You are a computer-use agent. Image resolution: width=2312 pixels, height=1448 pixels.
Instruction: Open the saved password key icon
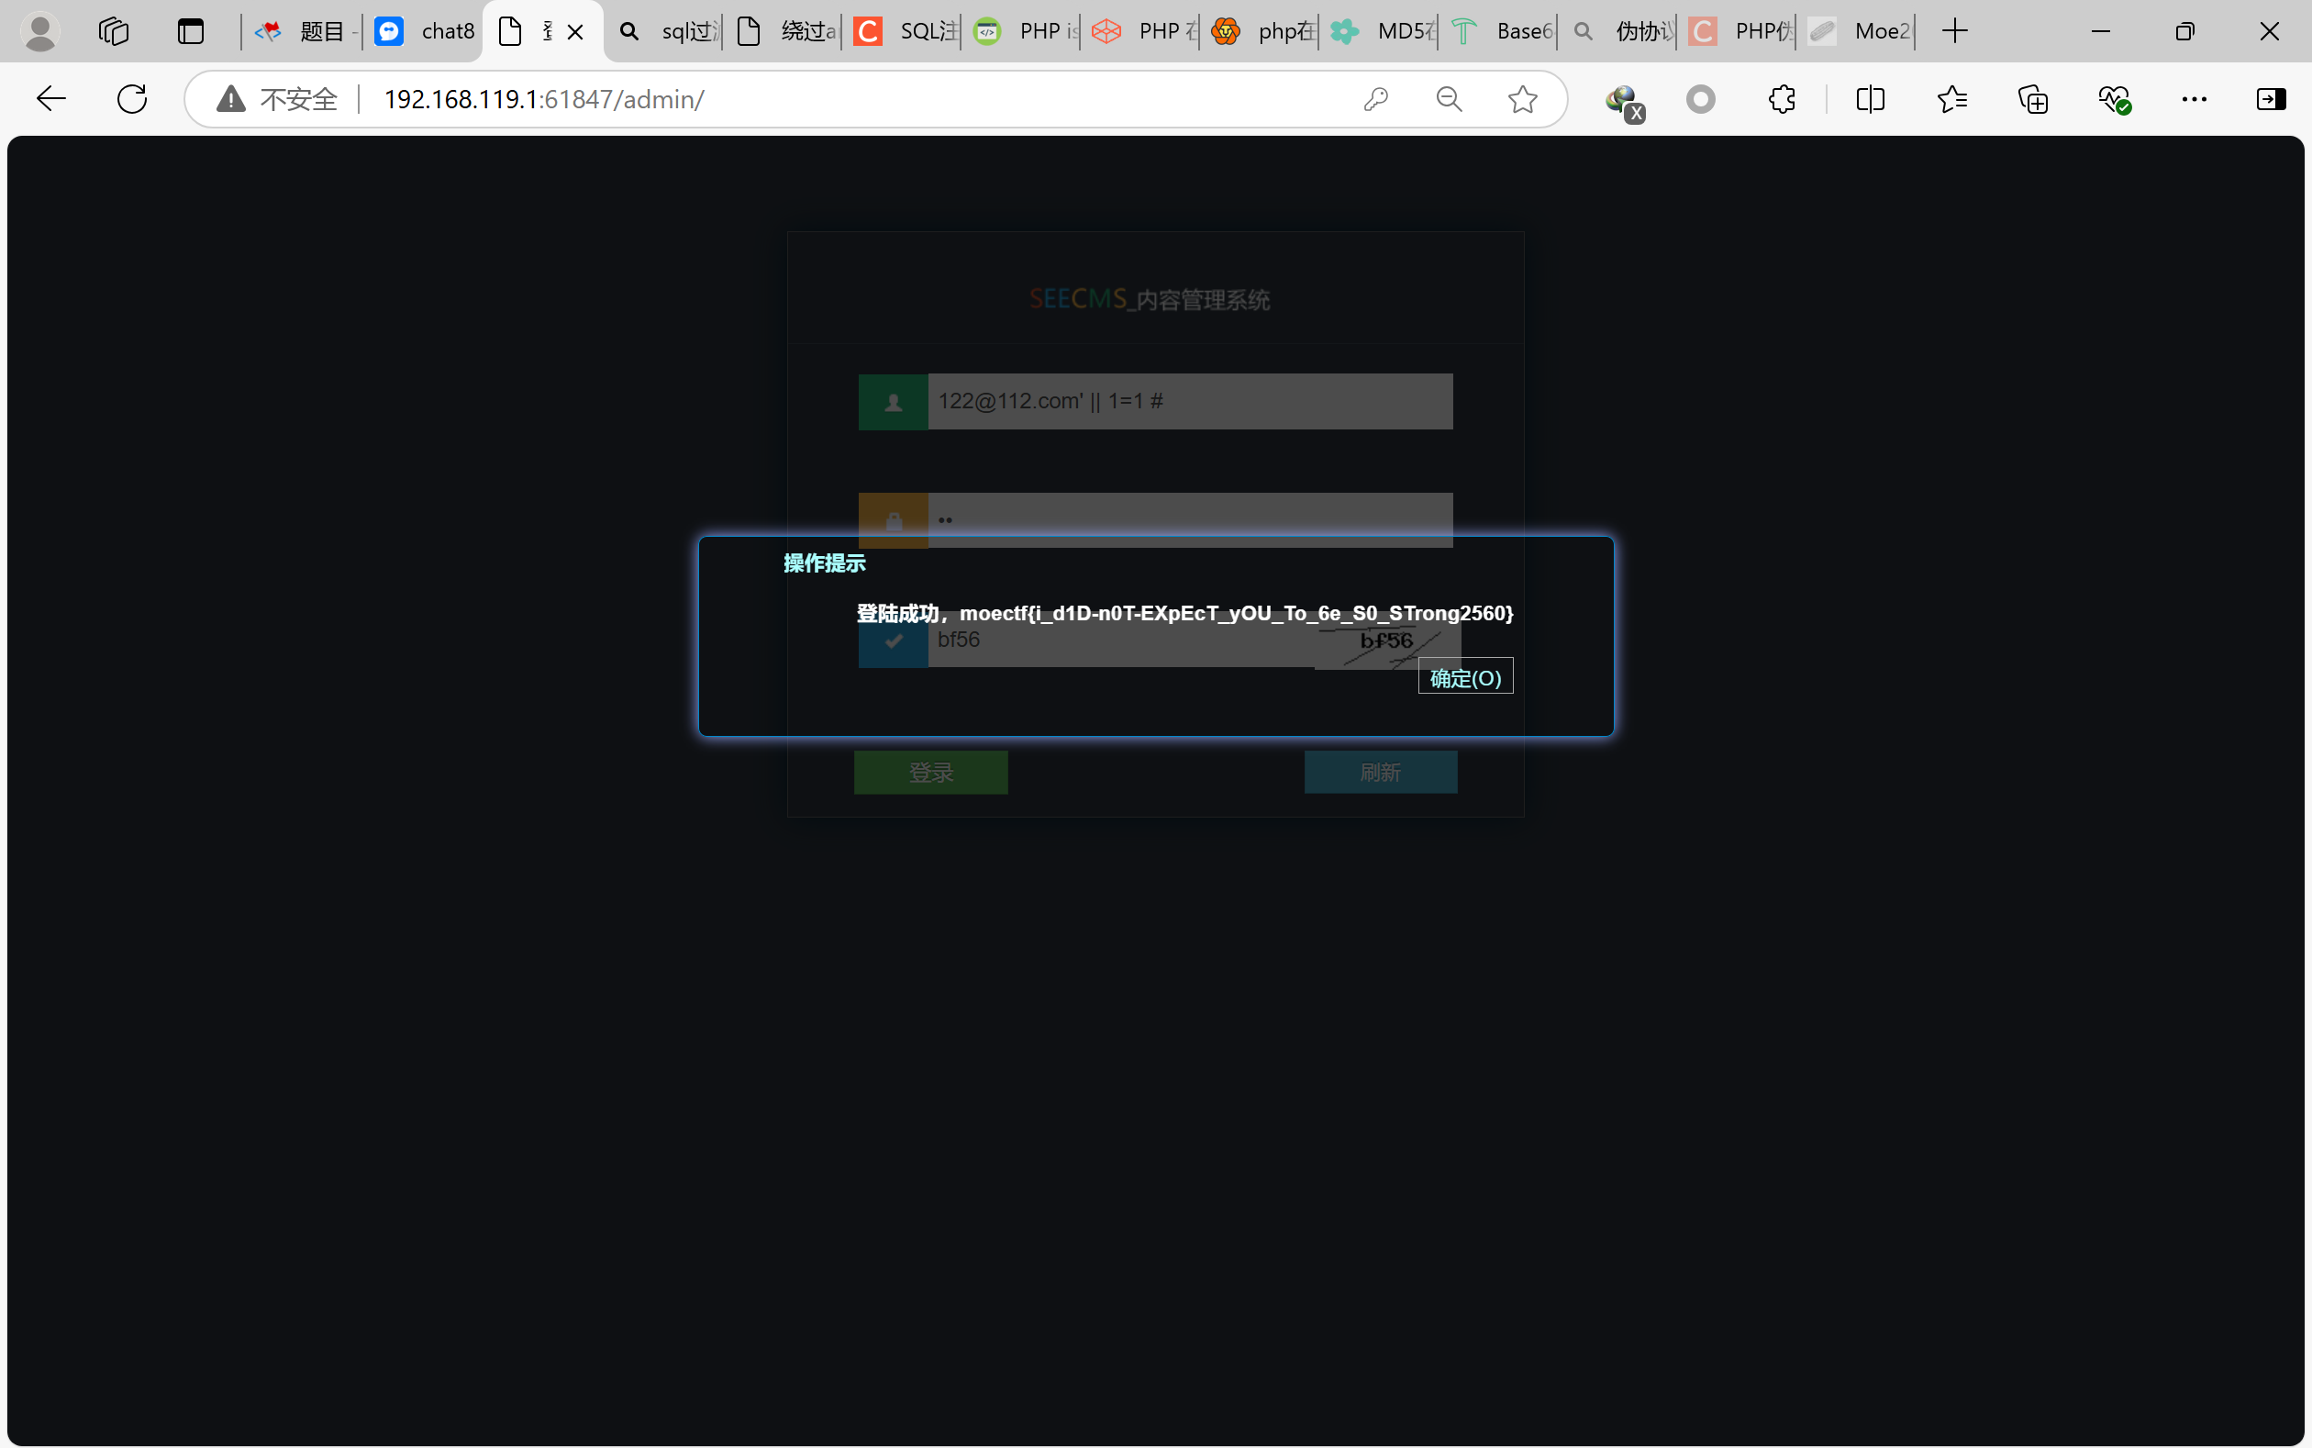tap(1375, 98)
